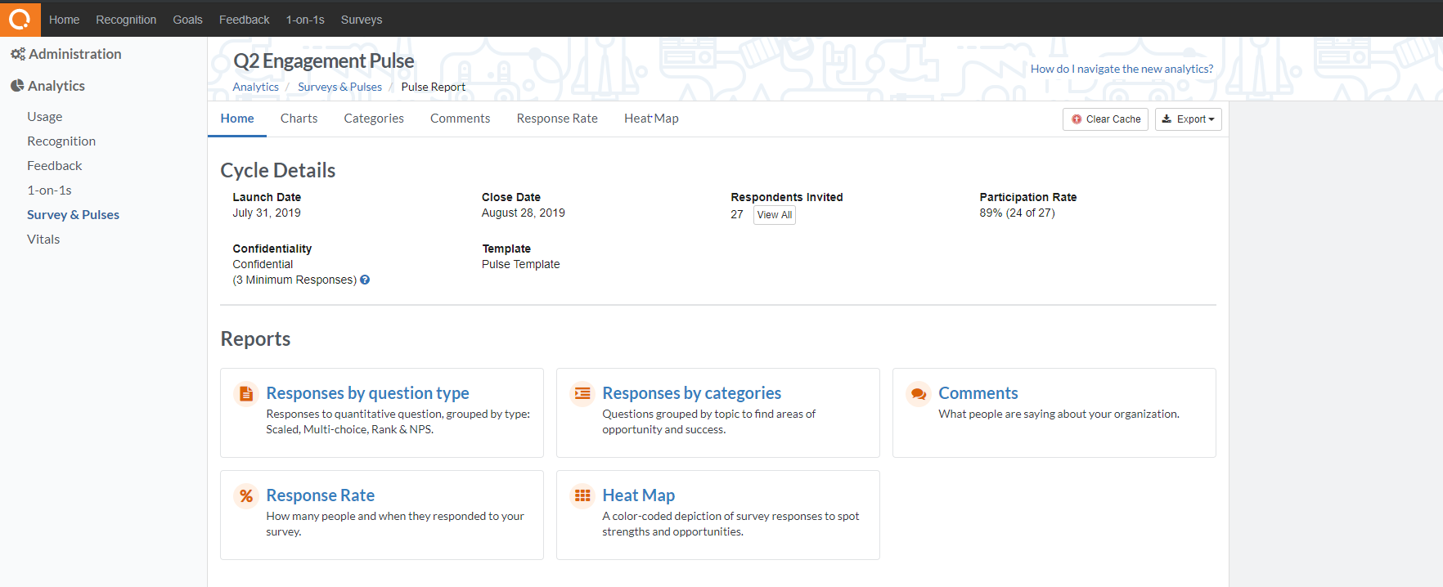Image resolution: width=1443 pixels, height=587 pixels.
Task: Click the Response Rate percent icon
Action: click(246, 496)
